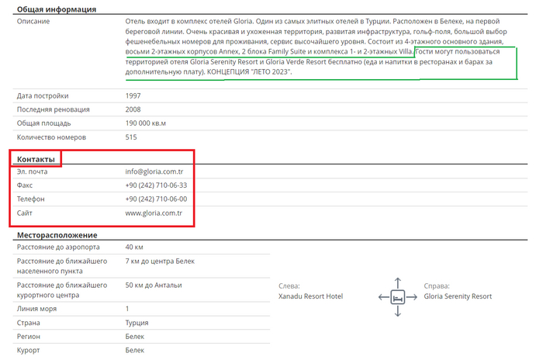Viewport: 543px width, 360px height.
Task: Click the Месторасположение section heading
Action: 57,235
